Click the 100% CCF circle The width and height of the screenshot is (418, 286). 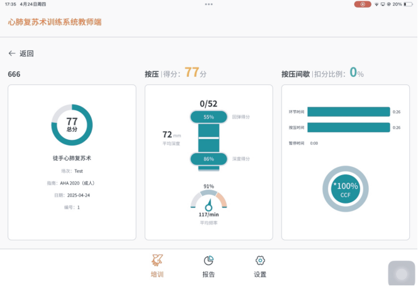pyautogui.click(x=346, y=189)
